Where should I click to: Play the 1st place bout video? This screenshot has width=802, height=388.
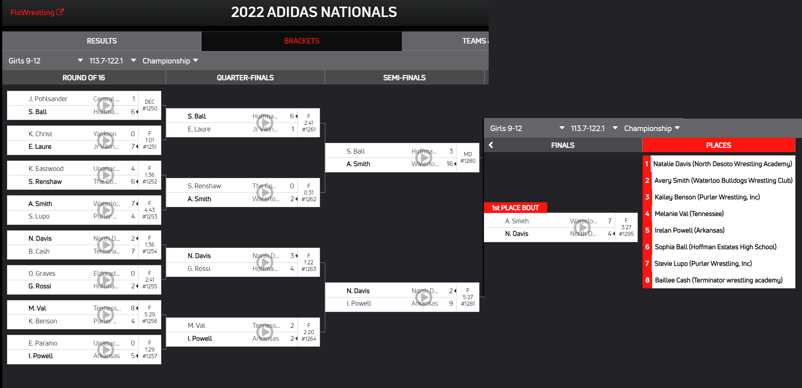[582, 227]
